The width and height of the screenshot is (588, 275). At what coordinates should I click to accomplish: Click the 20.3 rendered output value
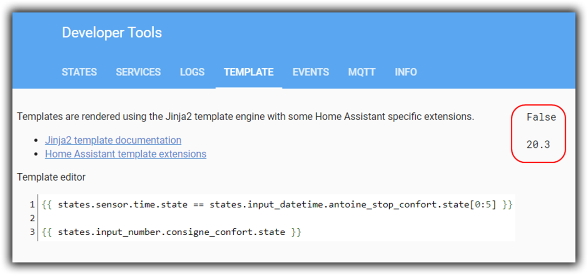click(538, 145)
